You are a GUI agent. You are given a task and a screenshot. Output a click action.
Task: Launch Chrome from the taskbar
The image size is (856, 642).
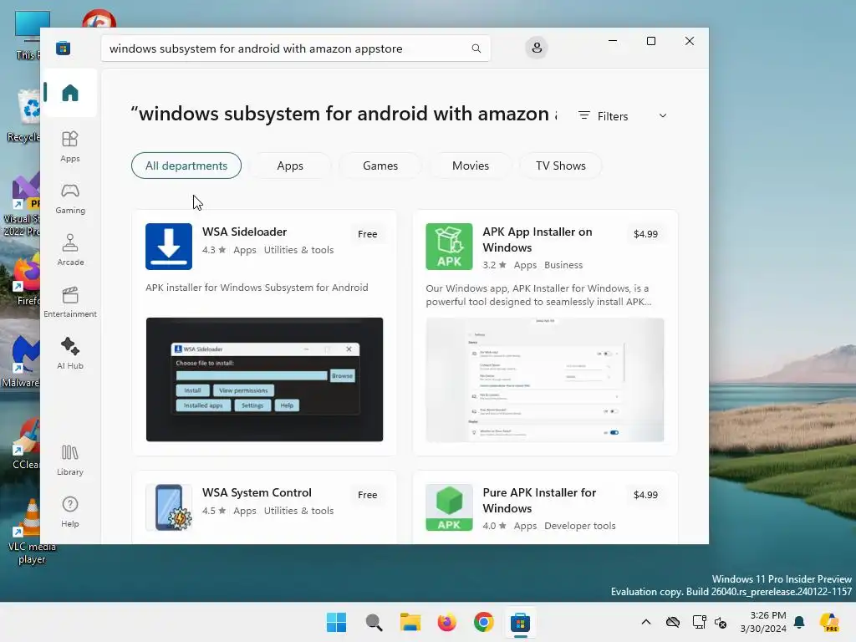pyautogui.click(x=484, y=622)
